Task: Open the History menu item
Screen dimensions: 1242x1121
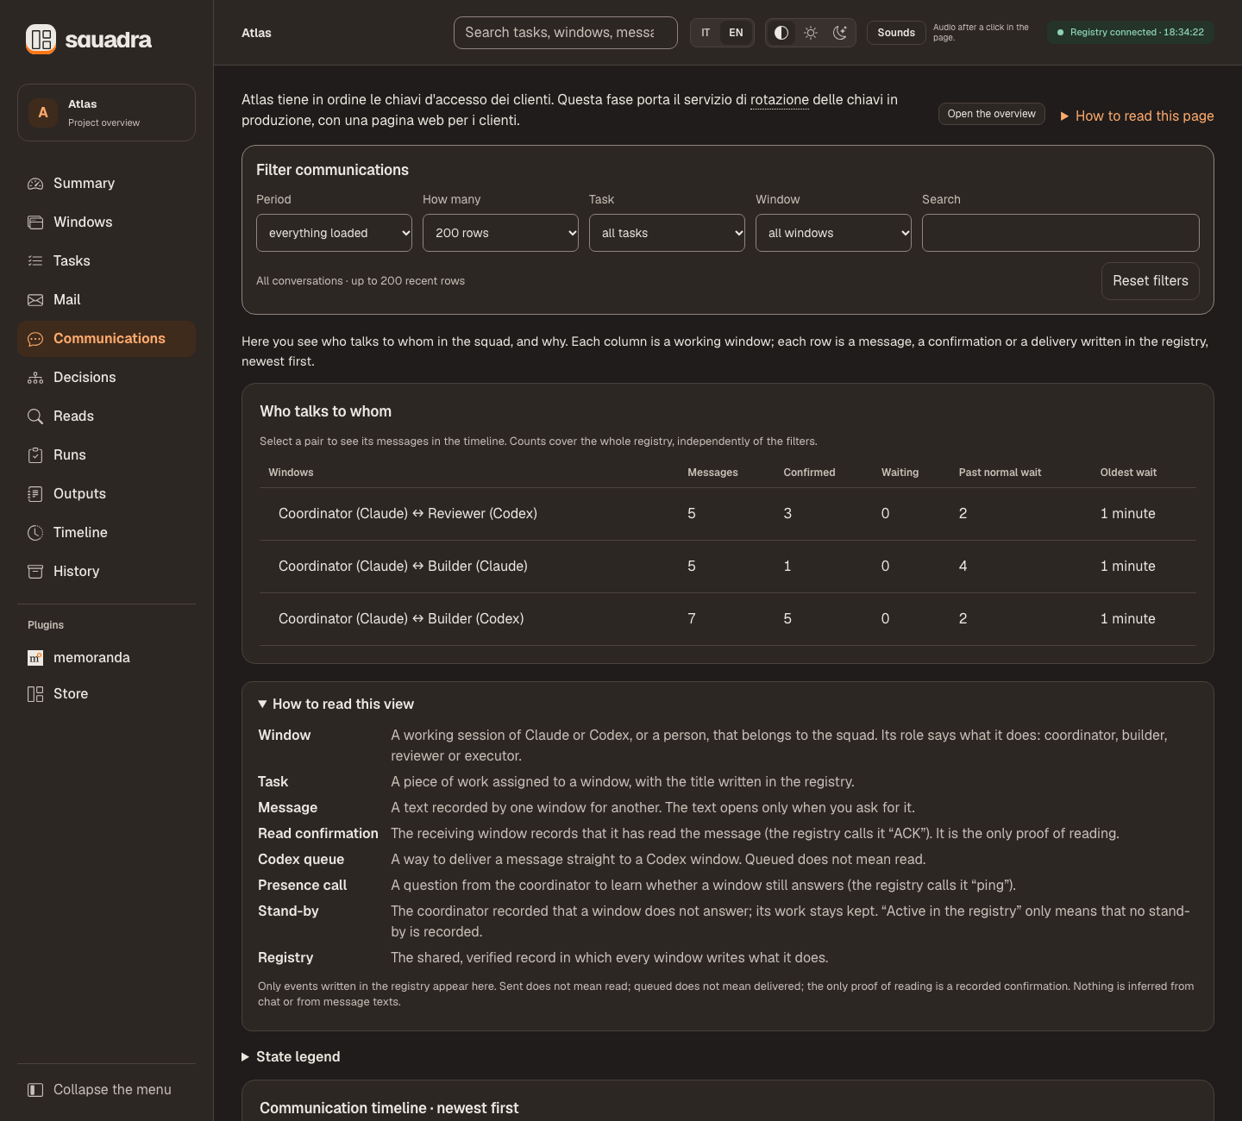Action: coord(106,572)
